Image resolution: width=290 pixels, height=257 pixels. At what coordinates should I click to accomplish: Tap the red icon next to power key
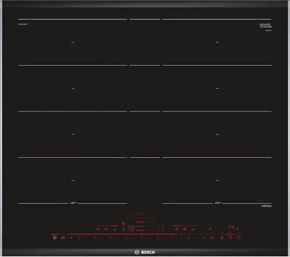point(63,238)
